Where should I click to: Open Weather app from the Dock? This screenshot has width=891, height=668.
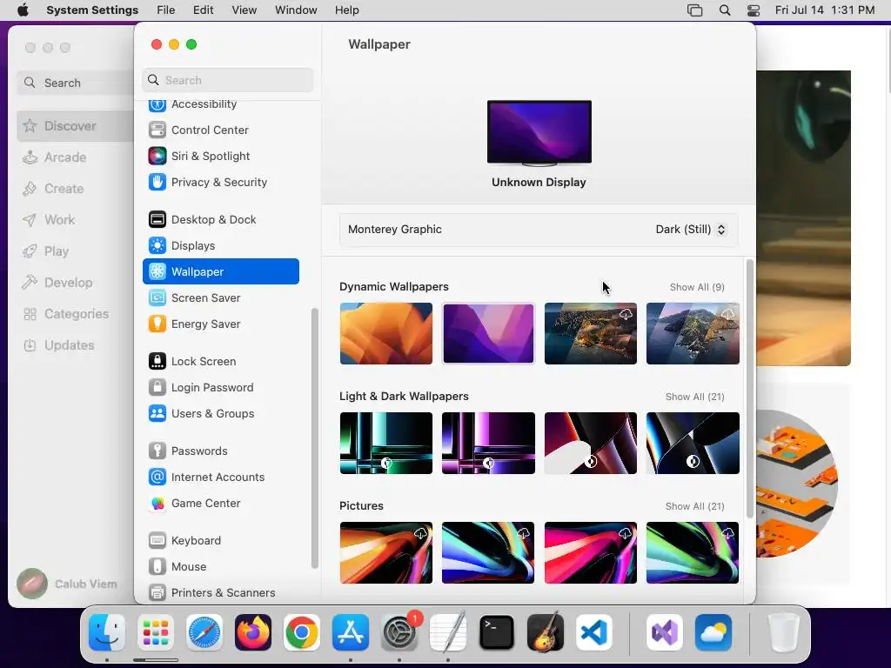click(713, 633)
